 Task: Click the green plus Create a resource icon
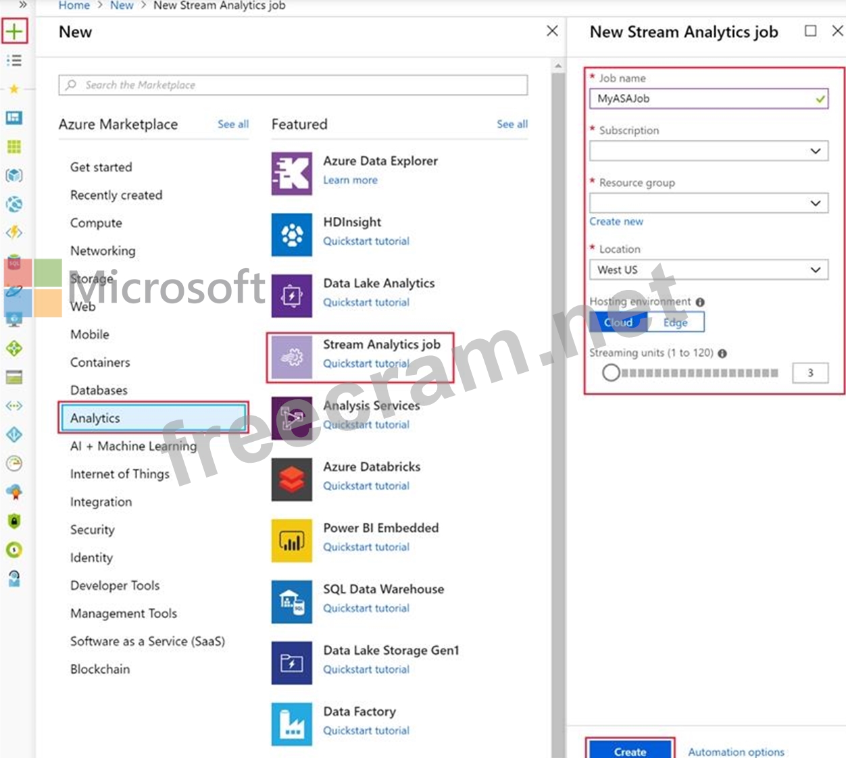coord(14,31)
